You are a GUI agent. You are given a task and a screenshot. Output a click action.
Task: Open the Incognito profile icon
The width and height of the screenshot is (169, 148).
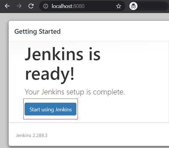133,6
